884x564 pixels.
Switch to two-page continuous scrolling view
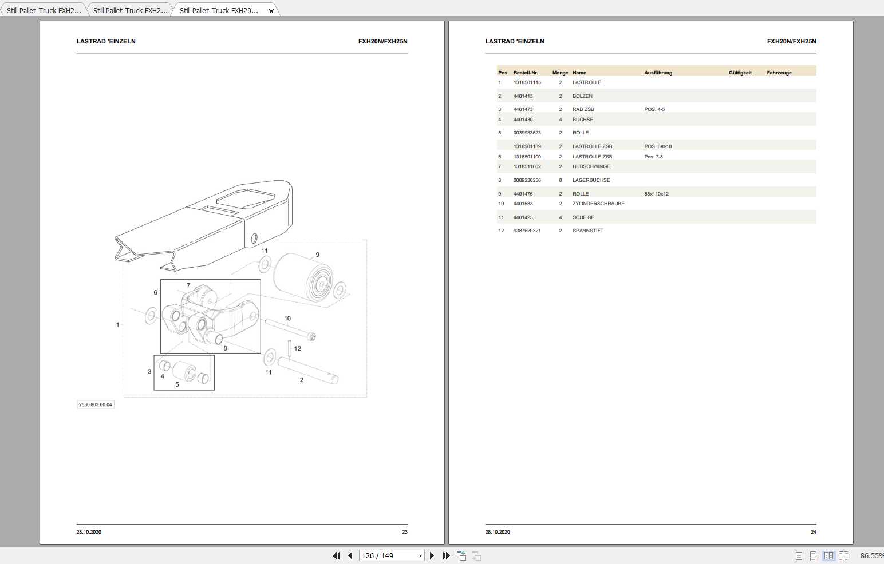pos(843,555)
